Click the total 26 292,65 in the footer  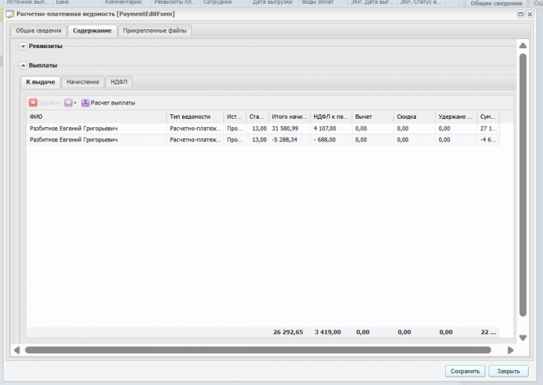tap(288, 332)
